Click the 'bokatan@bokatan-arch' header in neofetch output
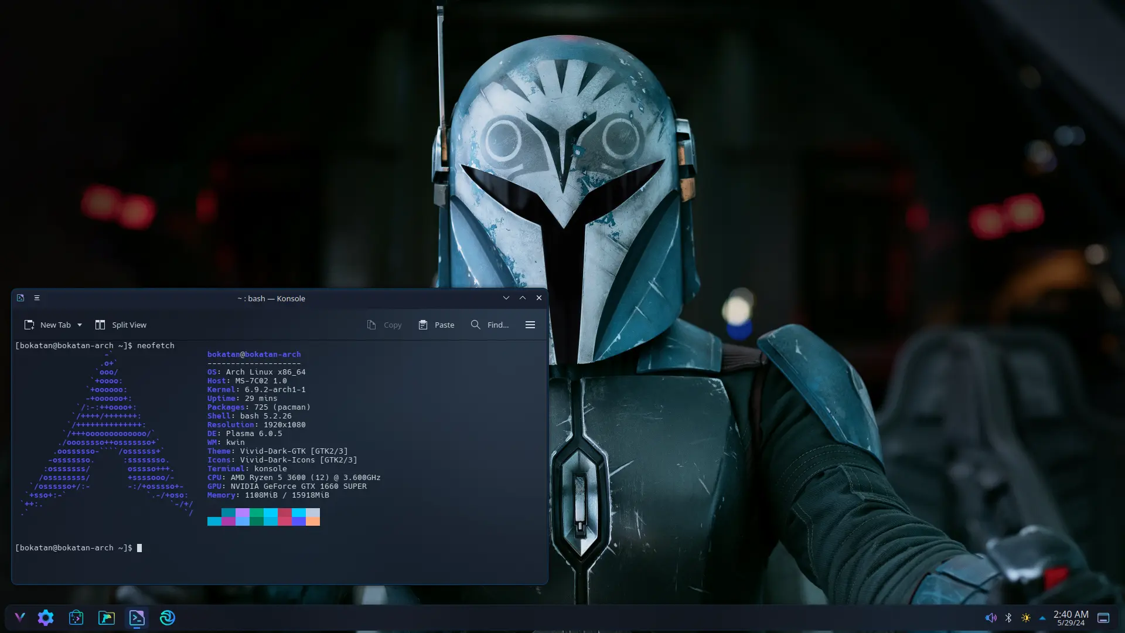The image size is (1125, 633). point(254,355)
